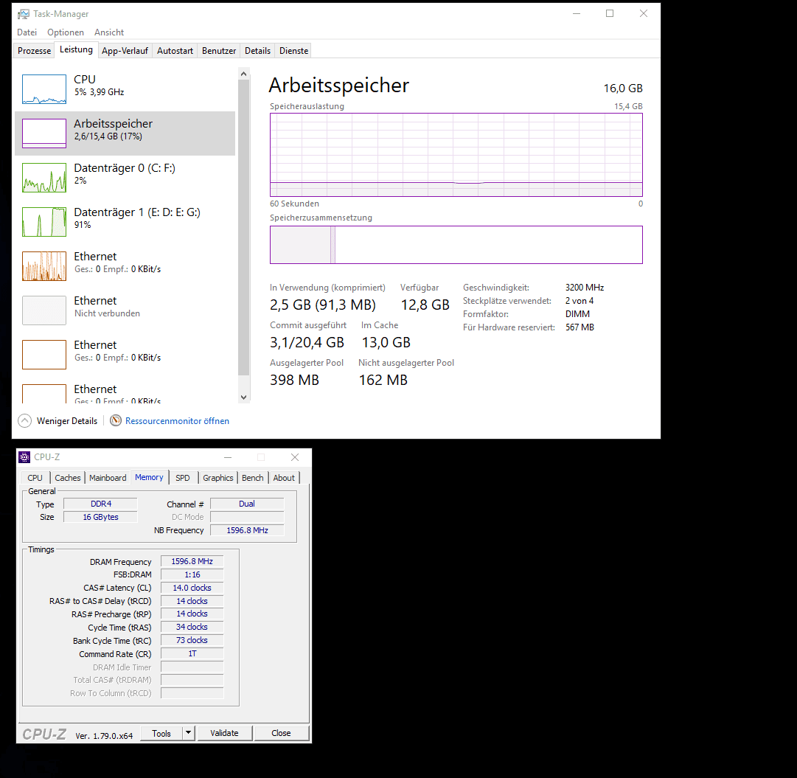797x778 pixels.
Task: Click the Close button in CPU-Z
Action: [281, 733]
